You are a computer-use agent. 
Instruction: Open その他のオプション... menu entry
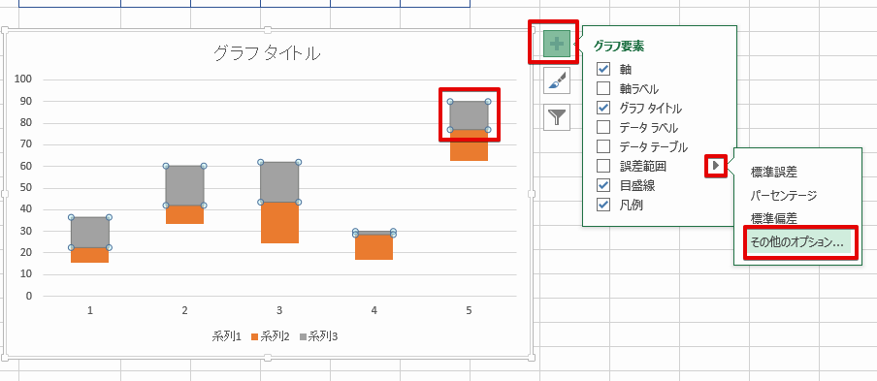tap(798, 243)
